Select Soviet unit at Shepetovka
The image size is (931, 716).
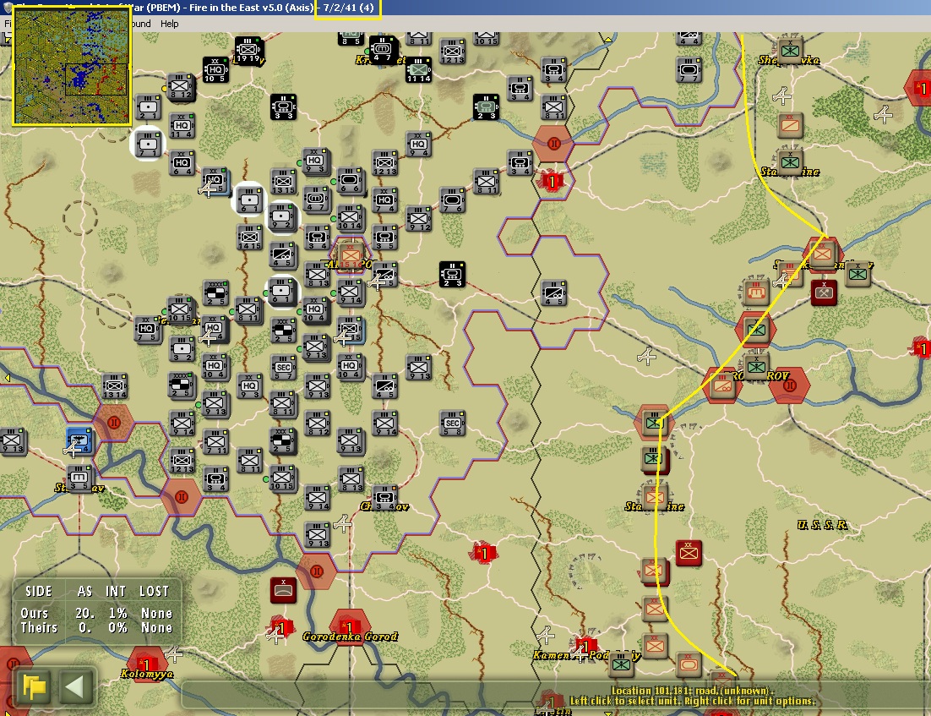click(x=790, y=51)
